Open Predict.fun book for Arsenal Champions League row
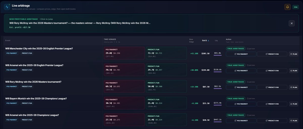Viewport: 303px width, 129px height. pos(272,121)
